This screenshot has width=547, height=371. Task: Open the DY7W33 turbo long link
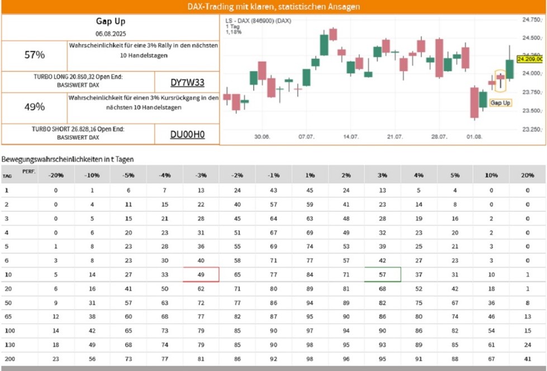(x=187, y=82)
